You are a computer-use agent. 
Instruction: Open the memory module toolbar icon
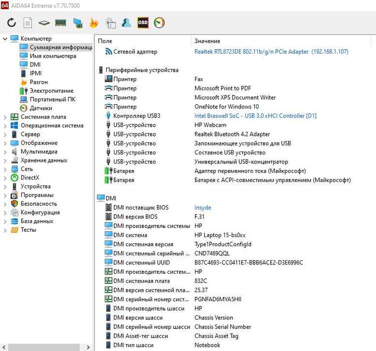click(61, 23)
